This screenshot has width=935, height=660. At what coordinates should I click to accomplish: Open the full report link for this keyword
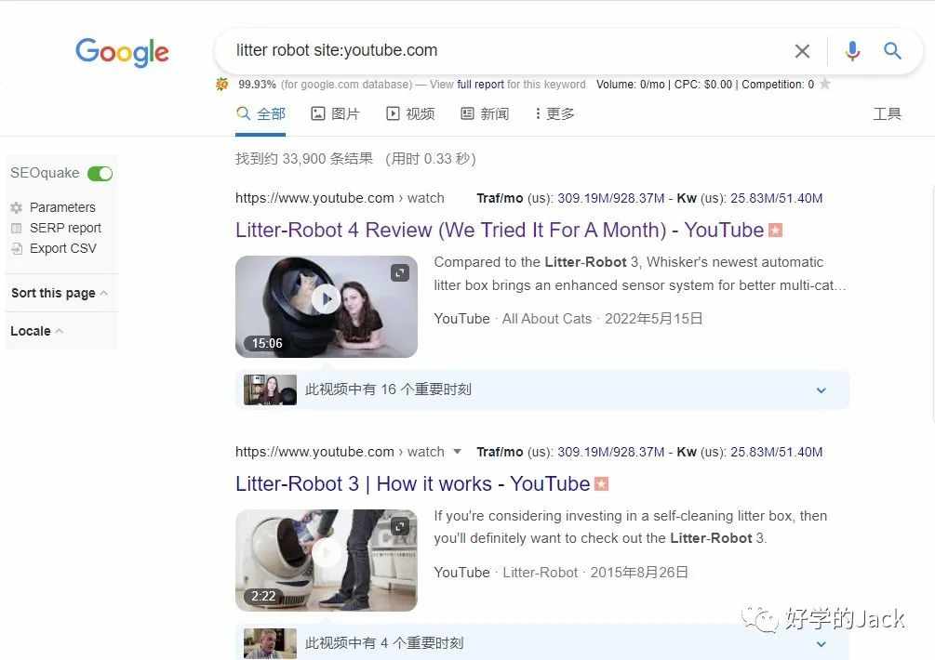tap(480, 85)
